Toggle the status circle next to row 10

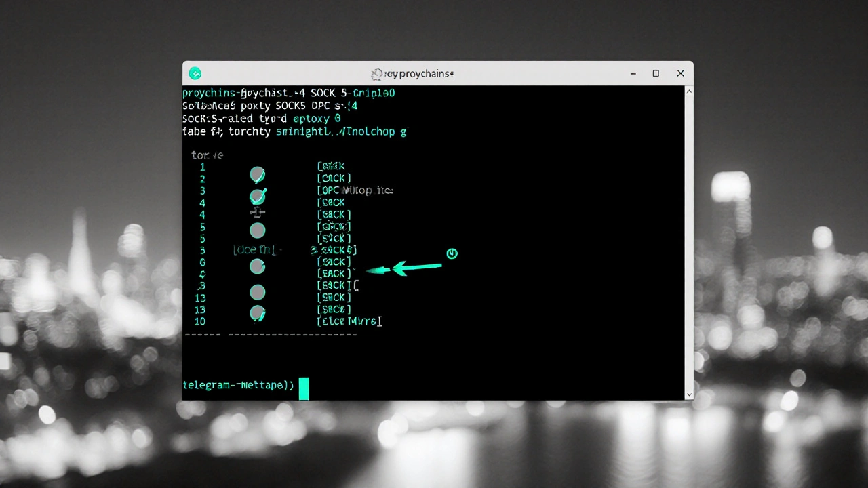click(257, 313)
